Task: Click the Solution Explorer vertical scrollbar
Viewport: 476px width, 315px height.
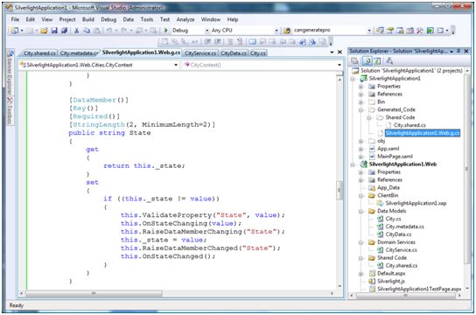Action: [467, 169]
